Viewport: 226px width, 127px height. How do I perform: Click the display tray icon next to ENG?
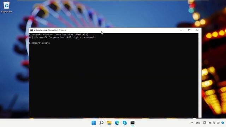(x=205, y=123)
